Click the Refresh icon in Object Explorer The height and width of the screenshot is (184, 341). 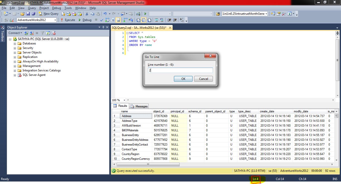coord(48,33)
